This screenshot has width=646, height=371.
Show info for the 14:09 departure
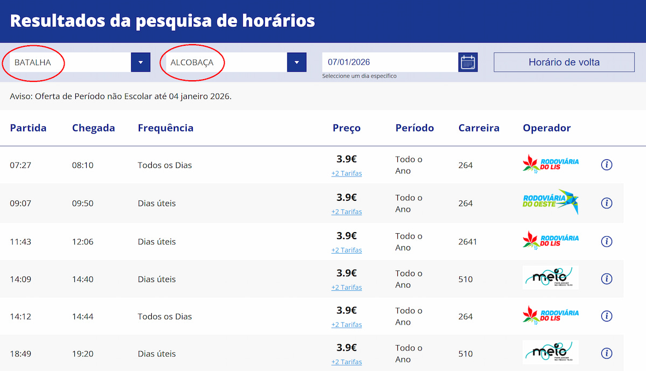606,279
